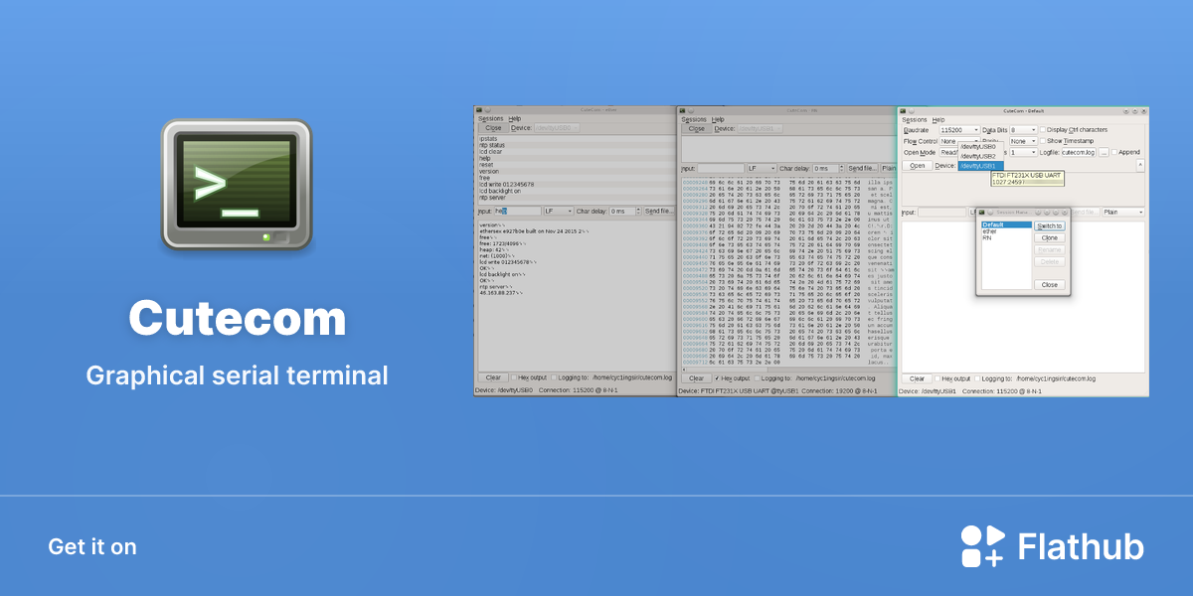The width and height of the screenshot is (1193, 596).
Task: Select the ether session in Session Manager
Action: (1006, 231)
